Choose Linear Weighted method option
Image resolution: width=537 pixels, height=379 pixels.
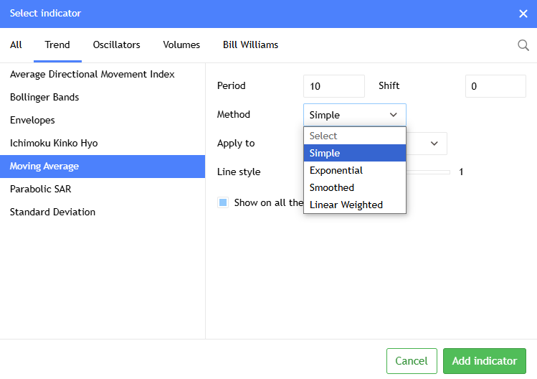click(x=355, y=205)
